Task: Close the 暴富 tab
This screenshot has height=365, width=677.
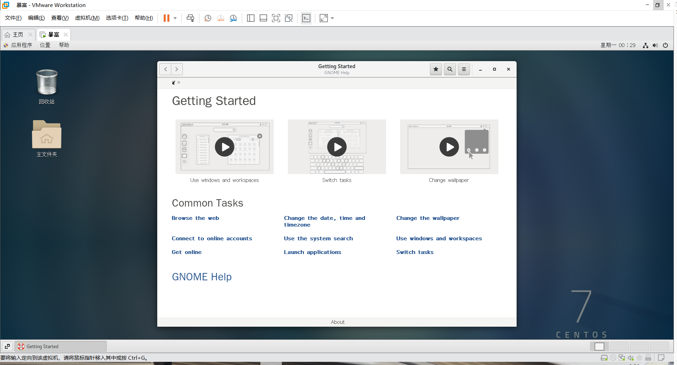Action: (66, 35)
